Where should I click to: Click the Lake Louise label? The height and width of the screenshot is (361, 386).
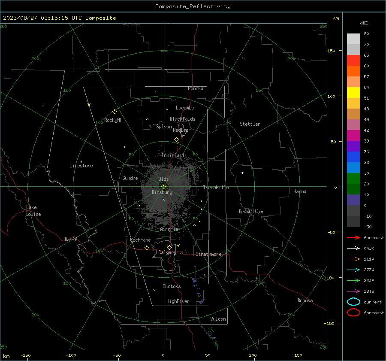tap(33, 211)
